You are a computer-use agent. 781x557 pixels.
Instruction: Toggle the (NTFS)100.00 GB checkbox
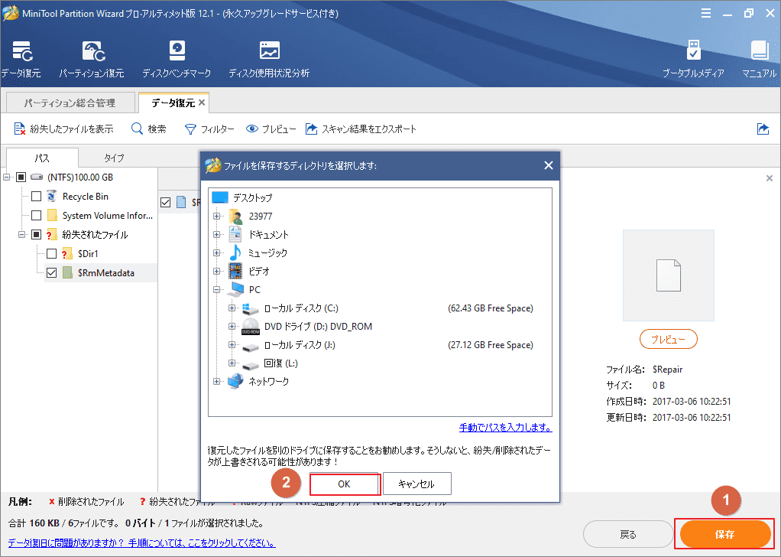point(21,177)
